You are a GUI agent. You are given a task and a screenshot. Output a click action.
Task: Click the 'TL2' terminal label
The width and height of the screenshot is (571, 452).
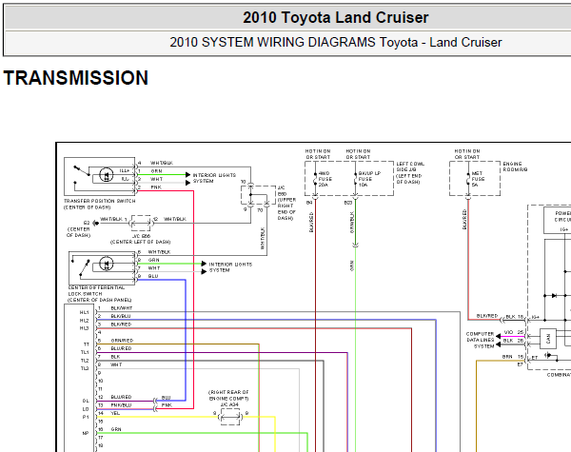(85, 361)
